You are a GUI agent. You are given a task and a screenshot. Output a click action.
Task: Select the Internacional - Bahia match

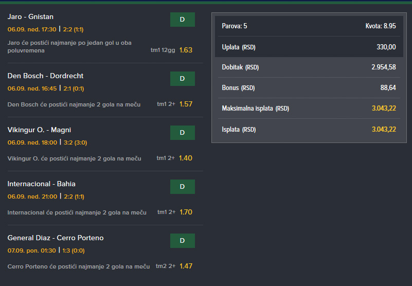(x=41, y=184)
